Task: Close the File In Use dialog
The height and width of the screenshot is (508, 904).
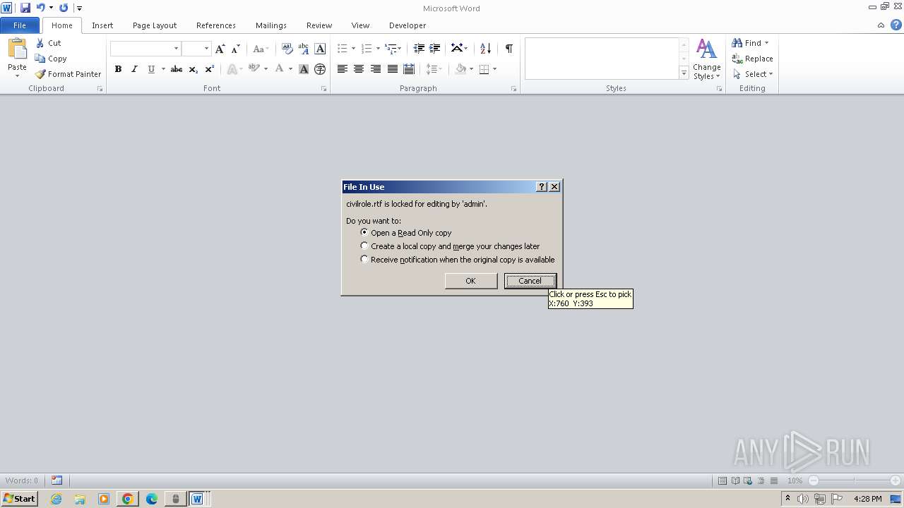Action: click(554, 187)
